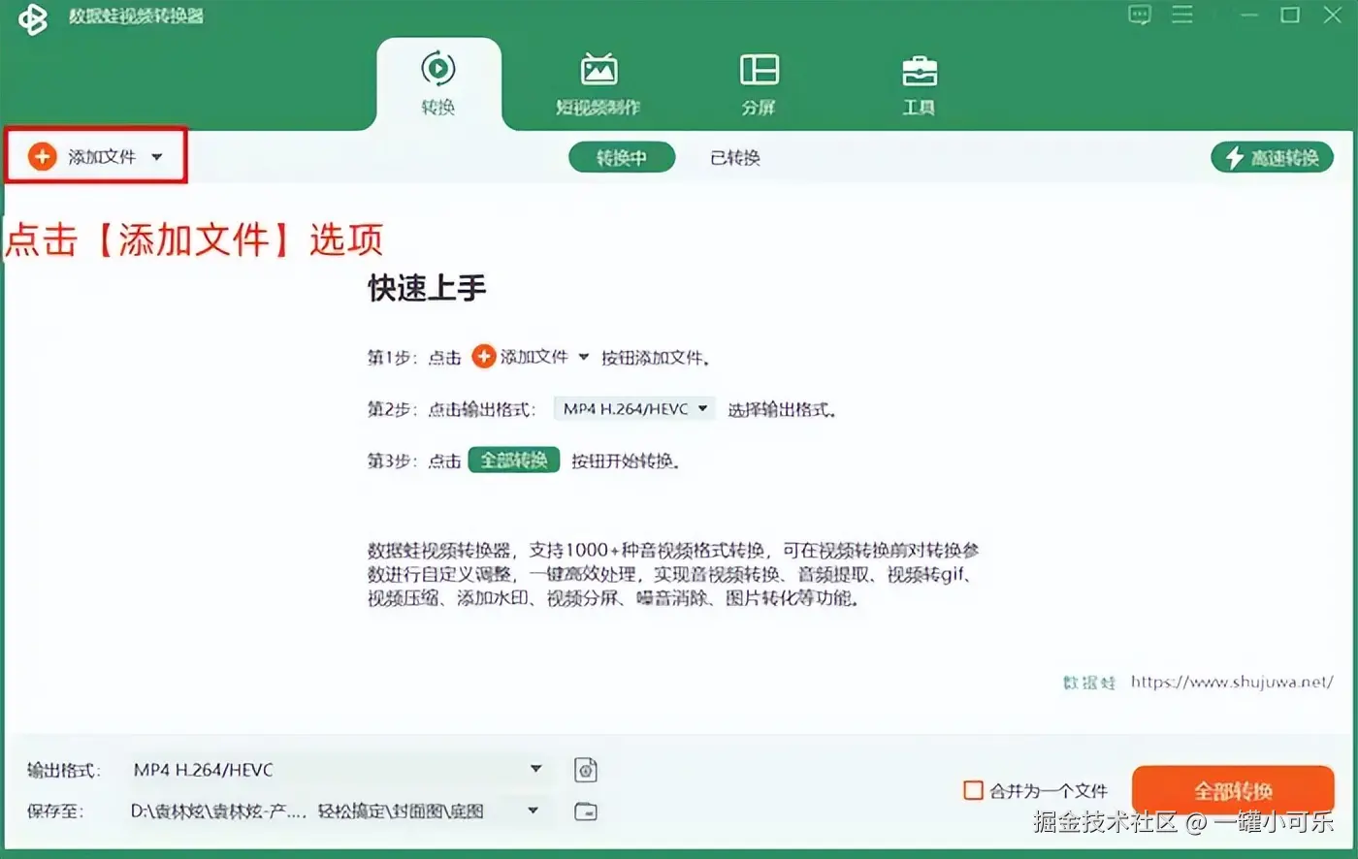Click the app logo in the title bar
The height and width of the screenshot is (859, 1358).
tap(32, 18)
